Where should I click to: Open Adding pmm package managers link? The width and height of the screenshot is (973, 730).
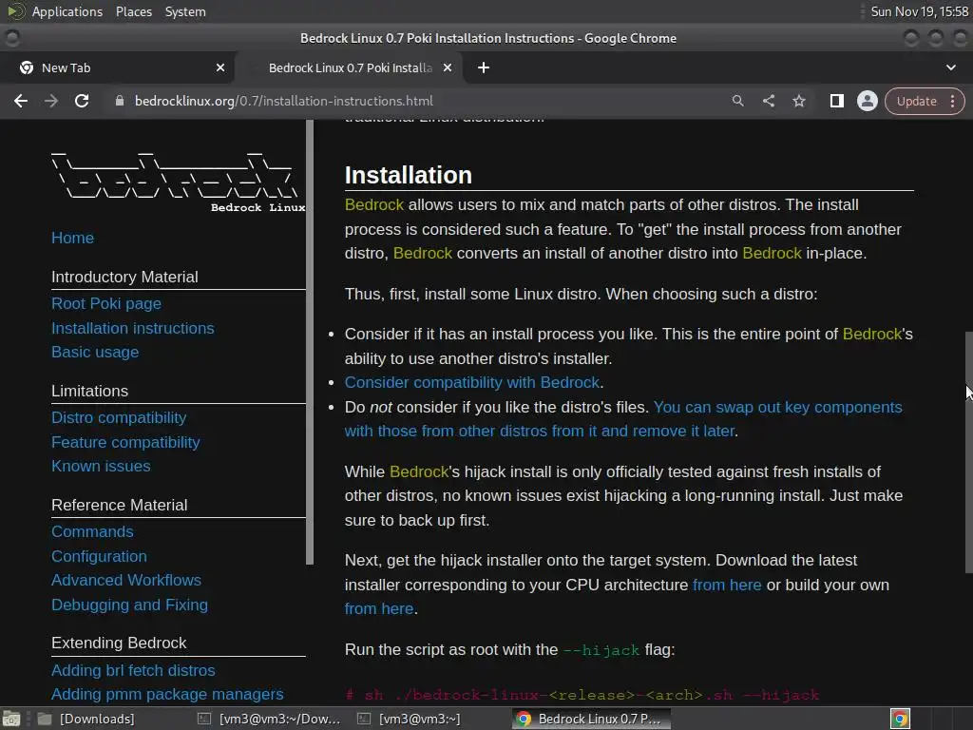coord(167,694)
